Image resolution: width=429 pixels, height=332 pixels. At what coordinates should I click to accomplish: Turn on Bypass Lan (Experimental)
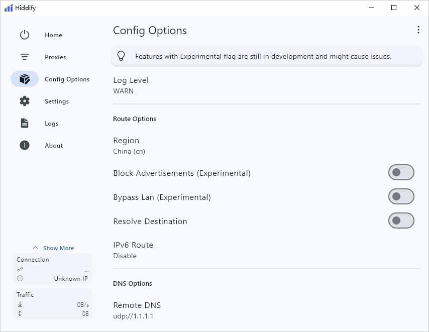pyautogui.click(x=401, y=196)
